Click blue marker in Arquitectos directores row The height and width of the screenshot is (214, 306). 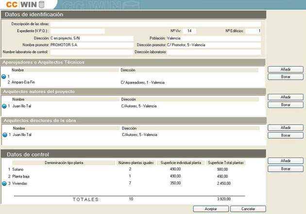tap(5, 135)
